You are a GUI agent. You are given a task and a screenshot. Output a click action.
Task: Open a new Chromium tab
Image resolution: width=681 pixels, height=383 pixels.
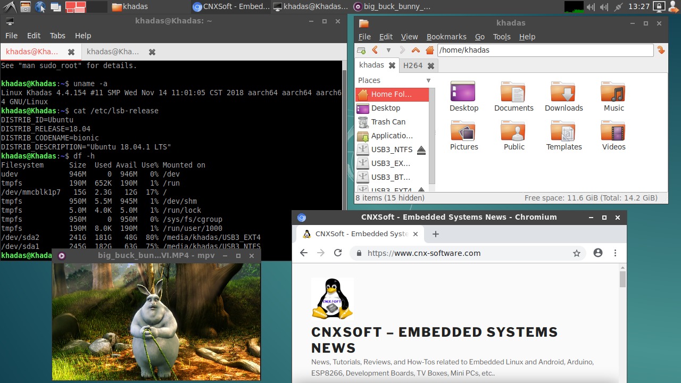click(x=435, y=234)
